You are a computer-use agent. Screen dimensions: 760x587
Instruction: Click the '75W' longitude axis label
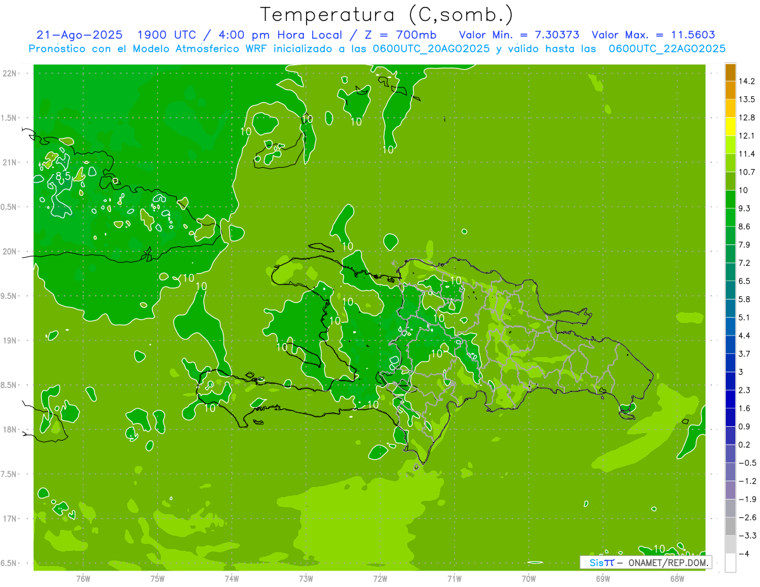point(158,578)
